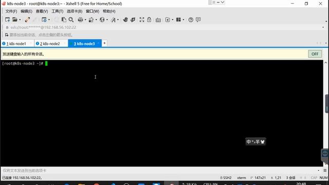Toggle the OFF button for send-to-all-sessions
Viewport: 329px width, 185px height.
click(315, 54)
